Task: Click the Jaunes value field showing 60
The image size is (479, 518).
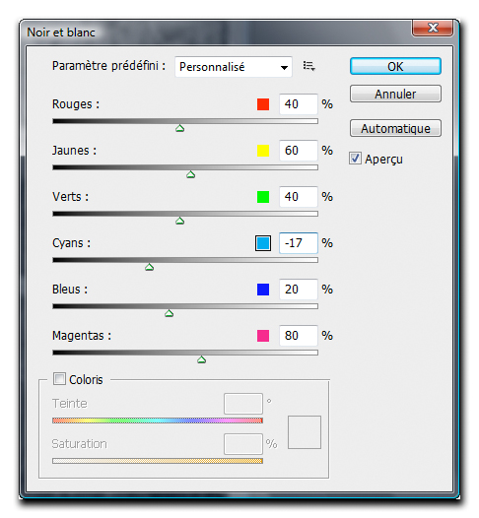Action: click(299, 151)
